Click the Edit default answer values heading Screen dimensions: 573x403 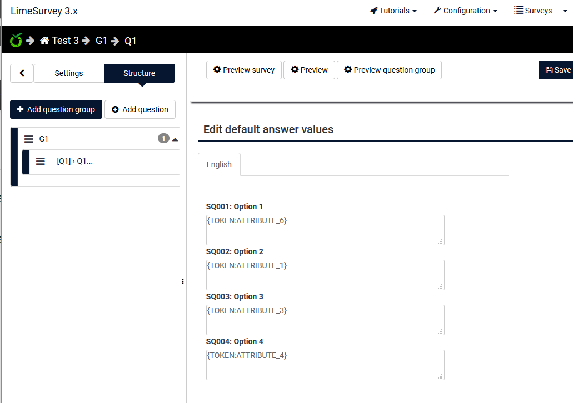point(268,129)
